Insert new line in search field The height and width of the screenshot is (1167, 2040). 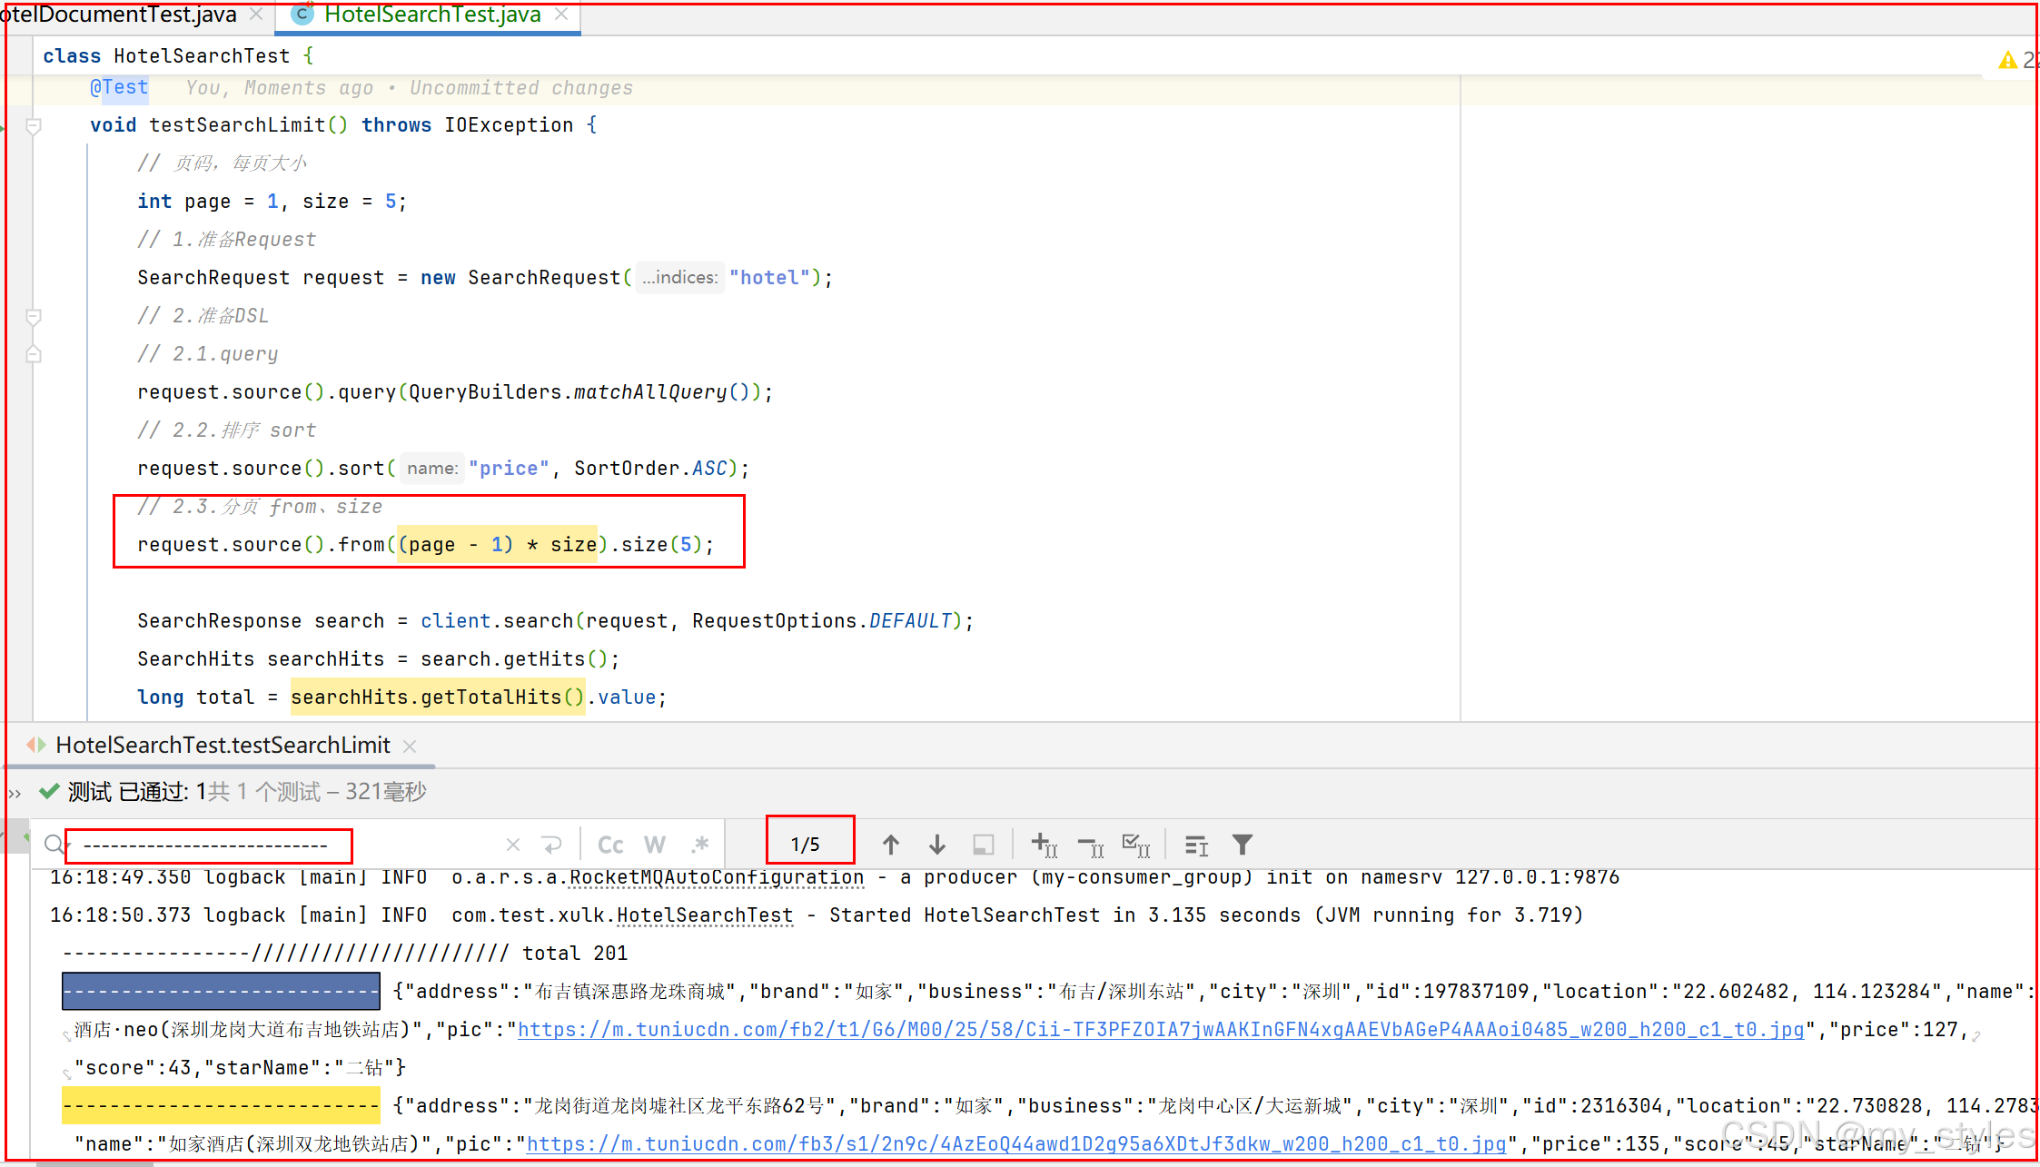[551, 845]
